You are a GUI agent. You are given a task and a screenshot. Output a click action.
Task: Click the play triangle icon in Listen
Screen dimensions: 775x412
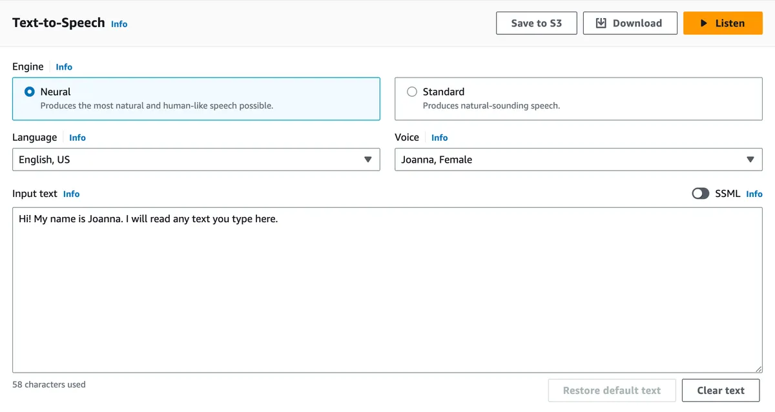tap(704, 23)
